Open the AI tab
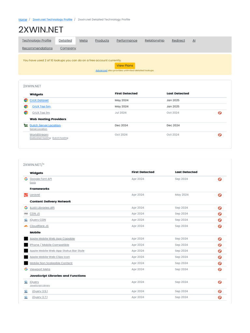This screenshot has height=333, width=250. point(194,40)
